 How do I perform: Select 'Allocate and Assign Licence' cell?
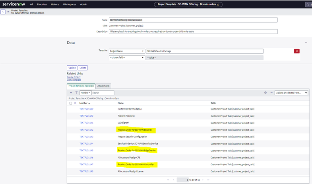tap(130, 171)
